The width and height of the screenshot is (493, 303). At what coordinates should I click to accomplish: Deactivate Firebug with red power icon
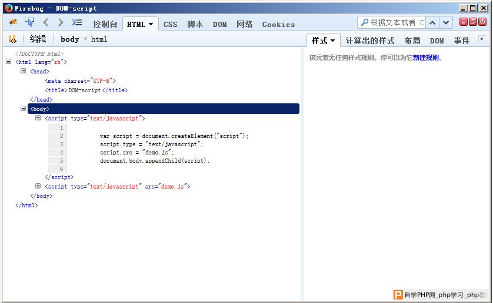[x=482, y=22]
